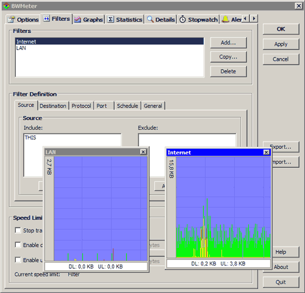
Task: Click the BWMeter title bar app icon
Action: (x=6, y=6)
